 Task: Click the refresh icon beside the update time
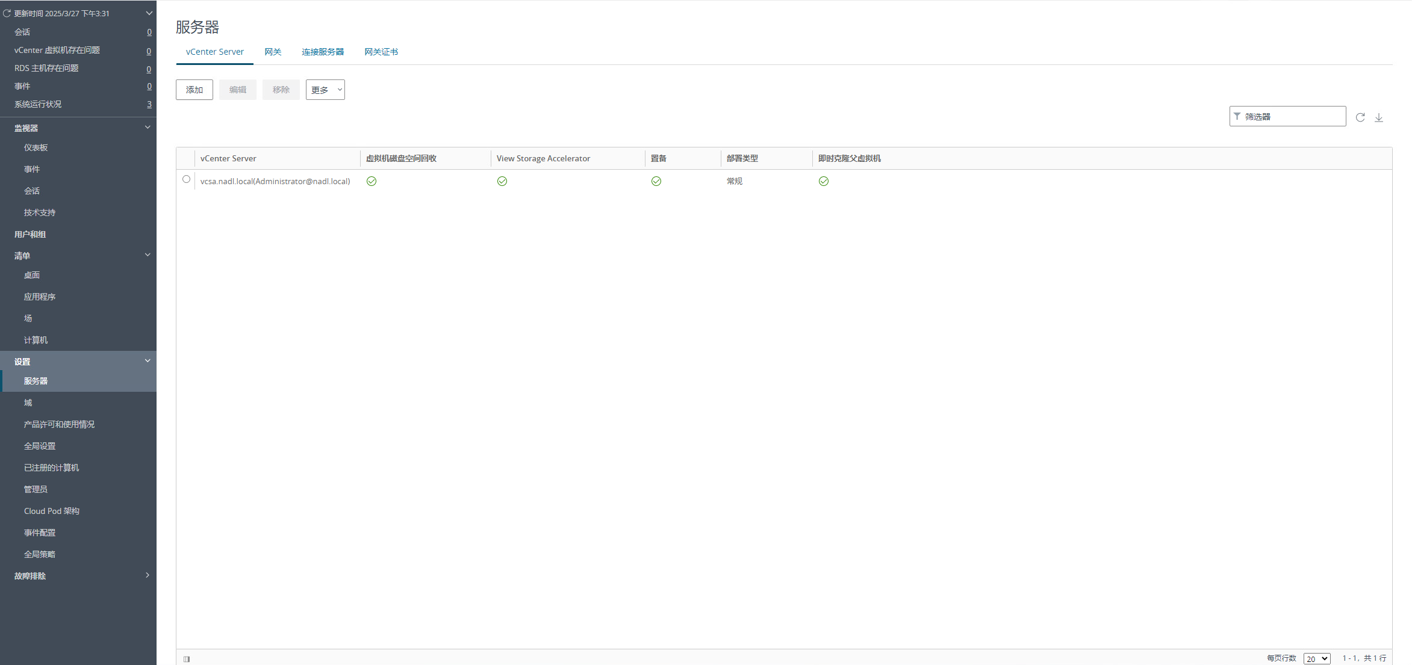pos(7,13)
